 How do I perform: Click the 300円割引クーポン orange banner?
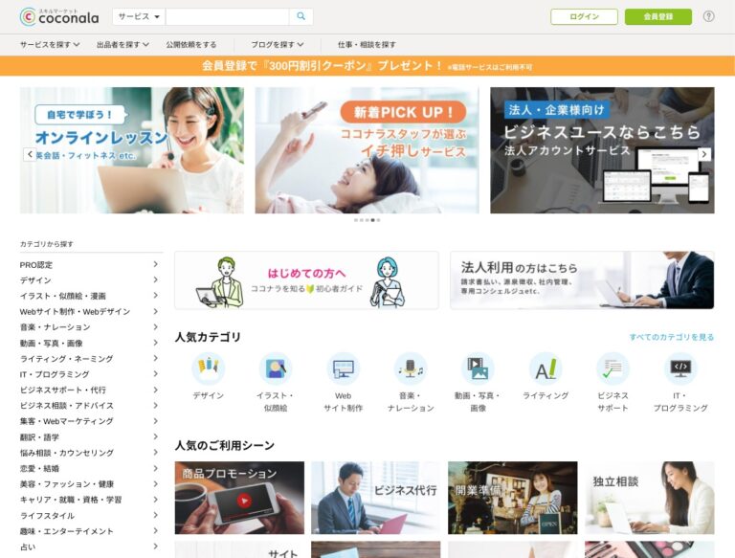[367, 66]
